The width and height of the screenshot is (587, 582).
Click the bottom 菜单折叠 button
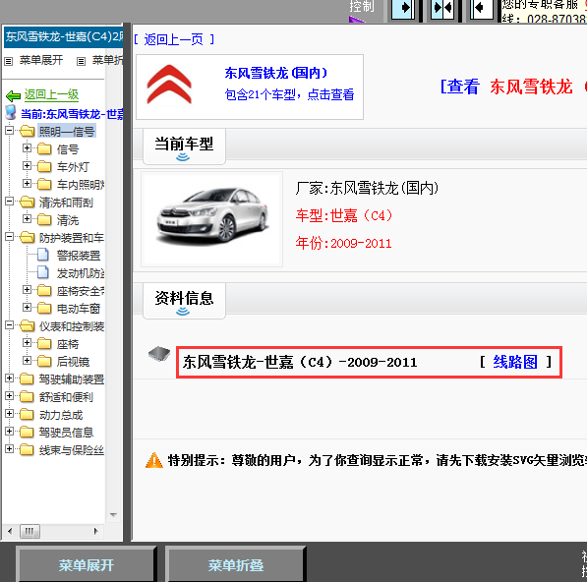tap(236, 564)
